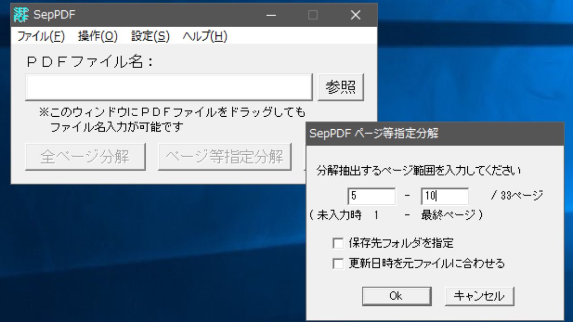Image resolution: width=573 pixels, height=322 pixels.
Task: Click the PDF file name input field
Action: [x=169, y=87]
